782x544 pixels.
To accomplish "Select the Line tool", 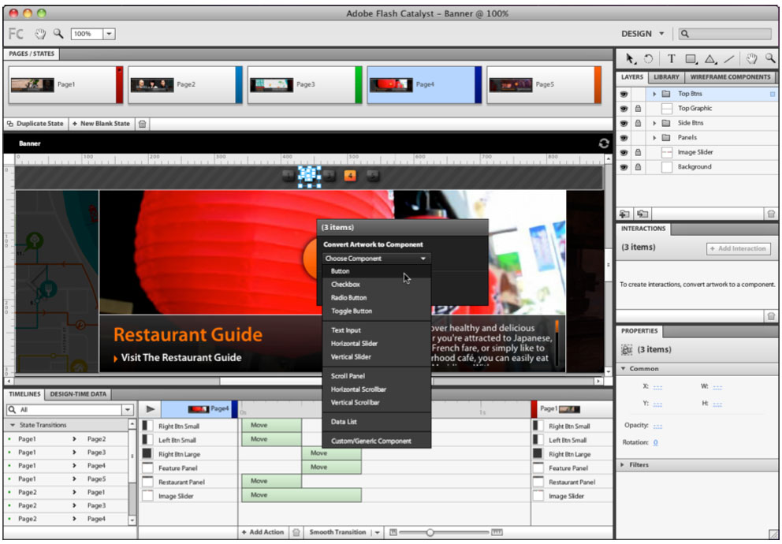I will [x=728, y=59].
